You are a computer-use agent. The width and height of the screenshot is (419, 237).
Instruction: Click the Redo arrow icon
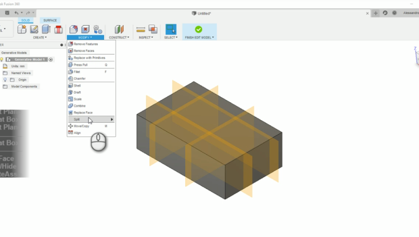[28, 13]
